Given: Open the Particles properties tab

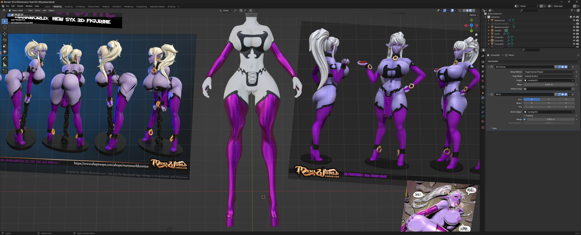Looking at the screenshot, I should [x=483, y=103].
